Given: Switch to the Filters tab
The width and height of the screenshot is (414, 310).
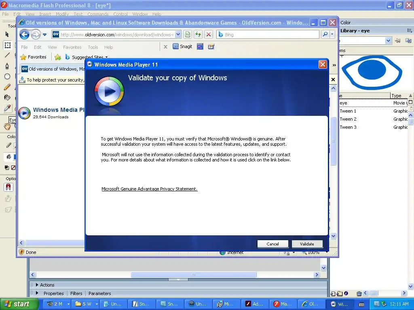Looking at the screenshot, I should point(76,293).
